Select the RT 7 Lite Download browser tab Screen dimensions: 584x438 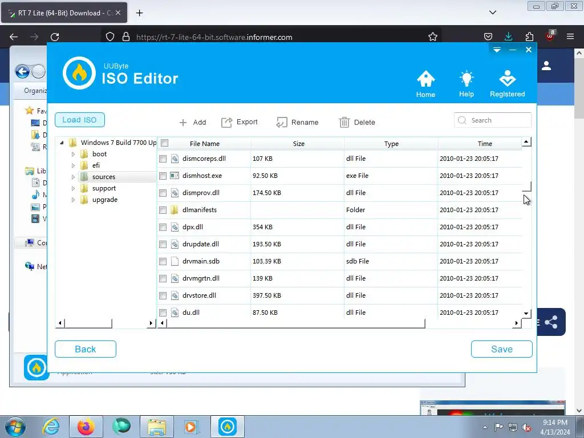[x=64, y=13]
